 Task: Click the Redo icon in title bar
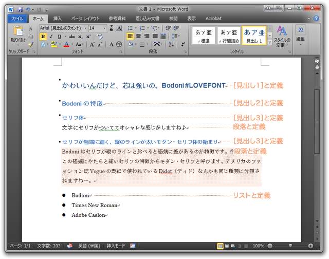(x=39, y=10)
